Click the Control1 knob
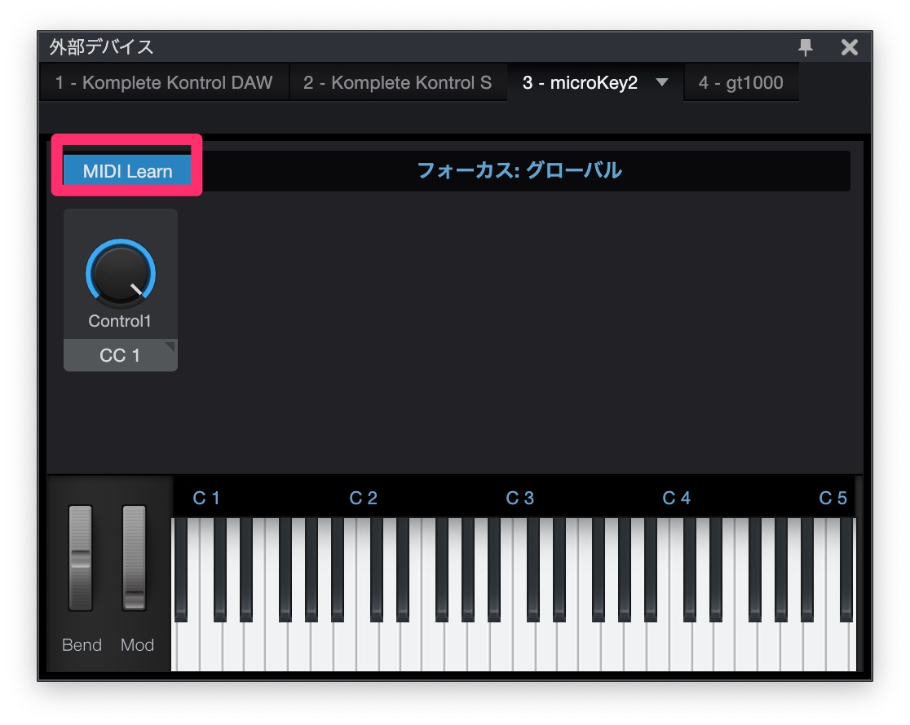The width and height of the screenshot is (910, 725). (x=120, y=275)
